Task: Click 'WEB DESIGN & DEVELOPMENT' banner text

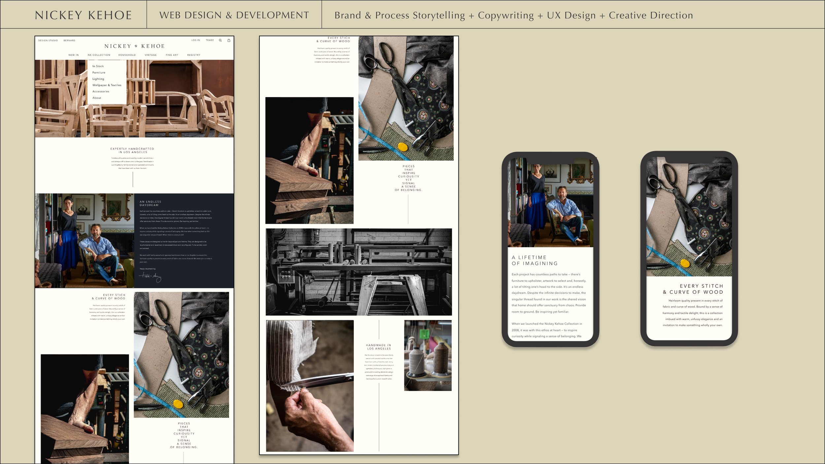Action: tap(234, 15)
